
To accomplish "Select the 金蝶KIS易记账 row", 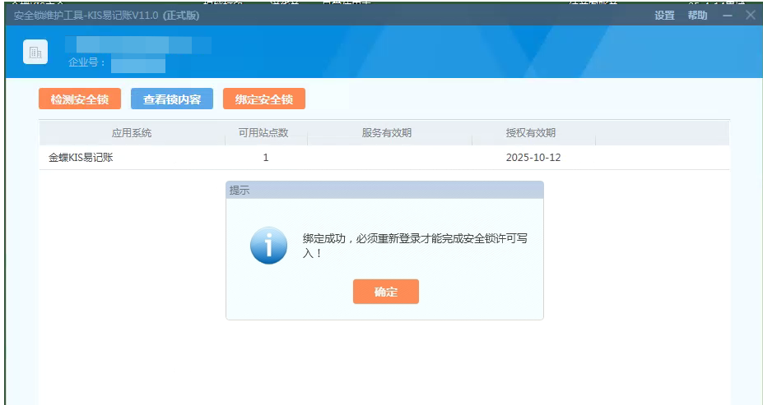I will click(384, 158).
